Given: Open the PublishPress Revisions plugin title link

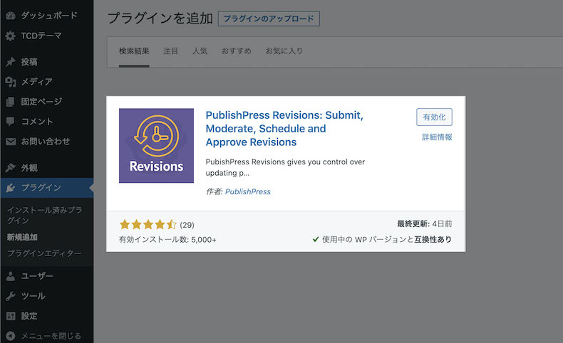Looking at the screenshot, I should pyautogui.click(x=284, y=129).
